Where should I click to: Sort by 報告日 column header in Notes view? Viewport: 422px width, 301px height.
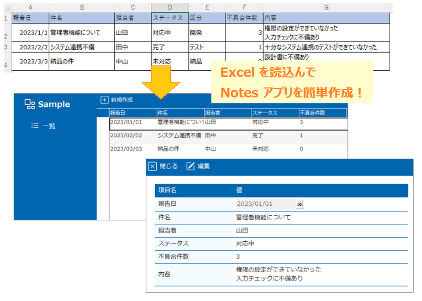click(133, 113)
